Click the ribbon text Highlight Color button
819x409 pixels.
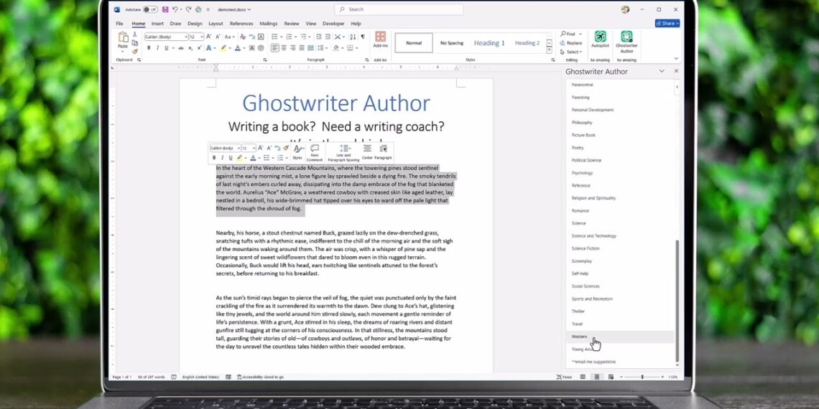tap(223, 48)
